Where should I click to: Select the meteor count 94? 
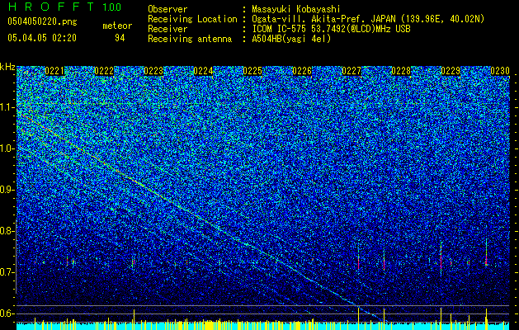click(120, 38)
